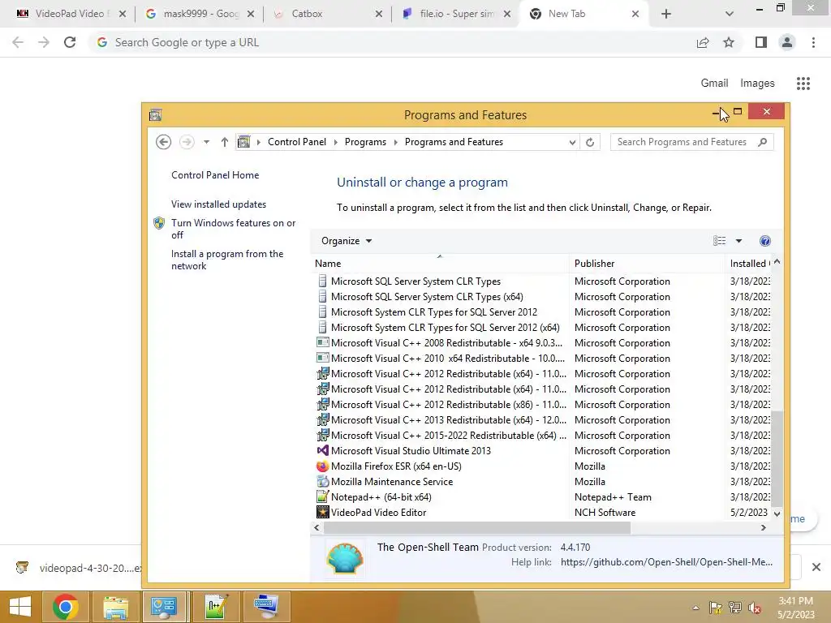
Task: Open the Chrome profile avatar
Action: [787, 42]
